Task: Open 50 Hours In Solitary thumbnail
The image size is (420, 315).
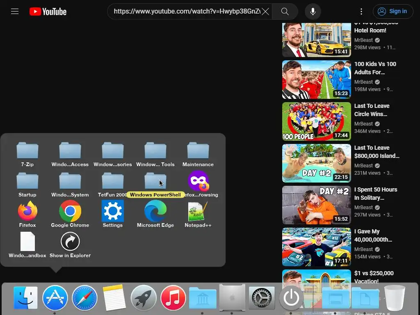Action: click(316, 205)
